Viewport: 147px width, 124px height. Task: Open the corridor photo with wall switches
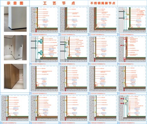tap(15, 48)
